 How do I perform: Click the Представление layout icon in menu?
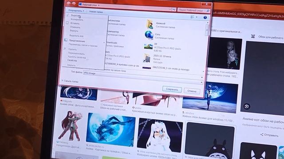(66, 40)
